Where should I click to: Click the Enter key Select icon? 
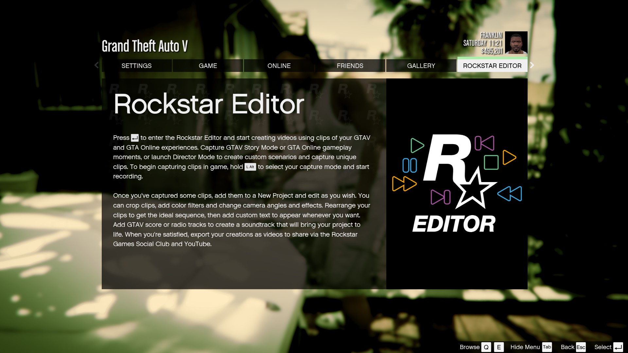[618, 347]
